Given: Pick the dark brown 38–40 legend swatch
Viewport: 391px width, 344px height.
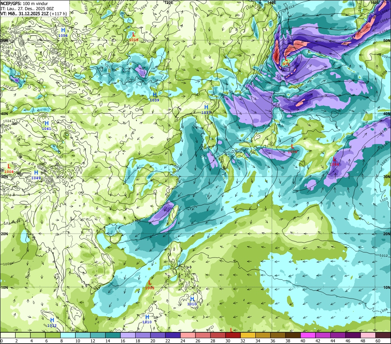Looking at the screenshot, I should click(293, 335).
